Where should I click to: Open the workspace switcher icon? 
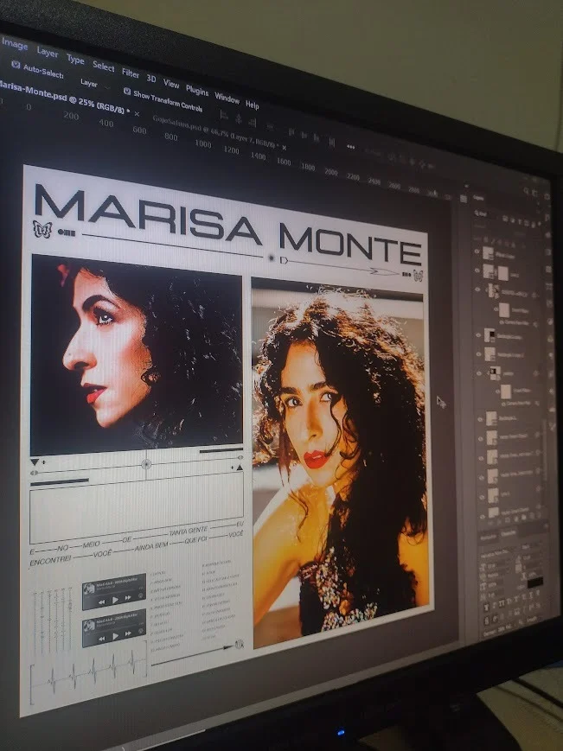coord(534,193)
